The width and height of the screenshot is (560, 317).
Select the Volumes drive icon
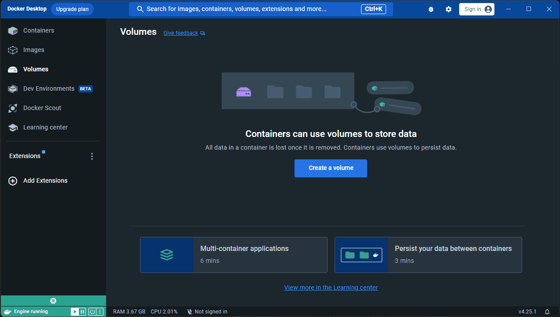pos(13,70)
